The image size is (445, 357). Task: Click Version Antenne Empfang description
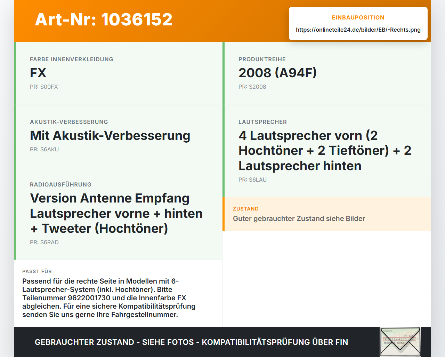click(116, 213)
